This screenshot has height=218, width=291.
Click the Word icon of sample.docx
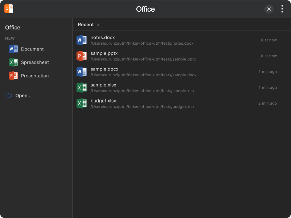[81, 72]
